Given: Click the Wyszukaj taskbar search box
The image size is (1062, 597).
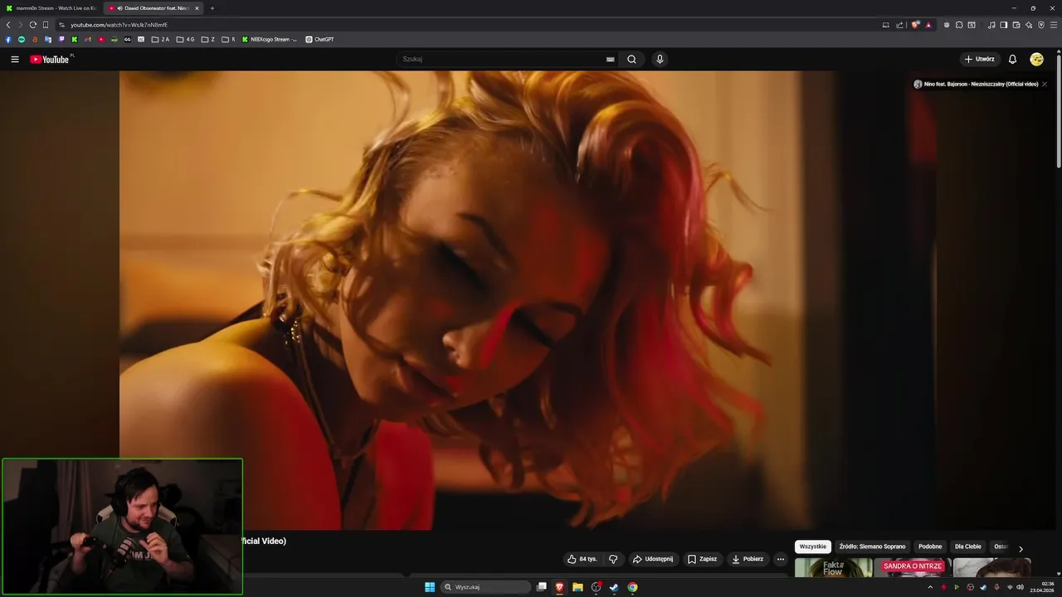Looking at the screenshot, I should (x=486, y=587).
